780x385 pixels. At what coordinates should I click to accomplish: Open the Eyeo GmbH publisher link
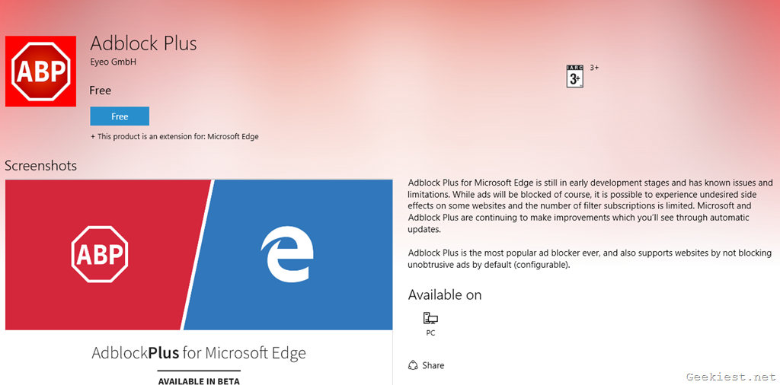[x=113, y=62]
